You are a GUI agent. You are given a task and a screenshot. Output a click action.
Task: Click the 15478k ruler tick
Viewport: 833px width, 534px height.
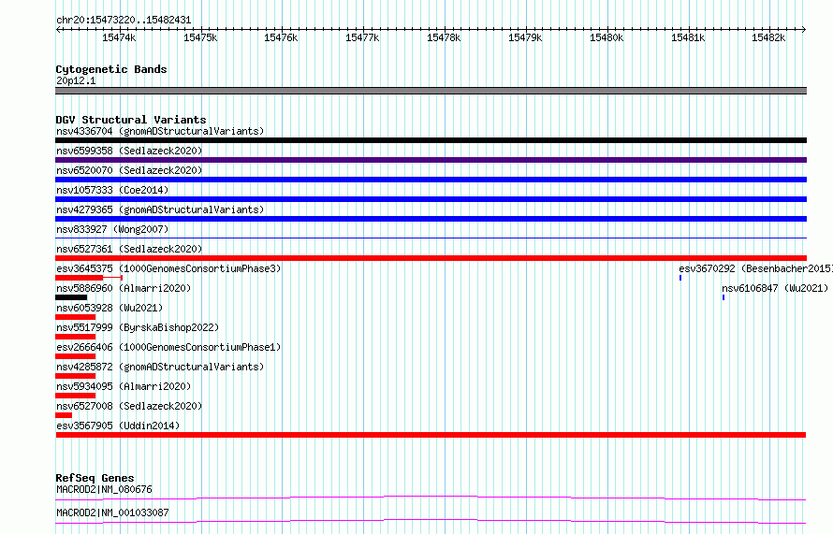(444, 37)
